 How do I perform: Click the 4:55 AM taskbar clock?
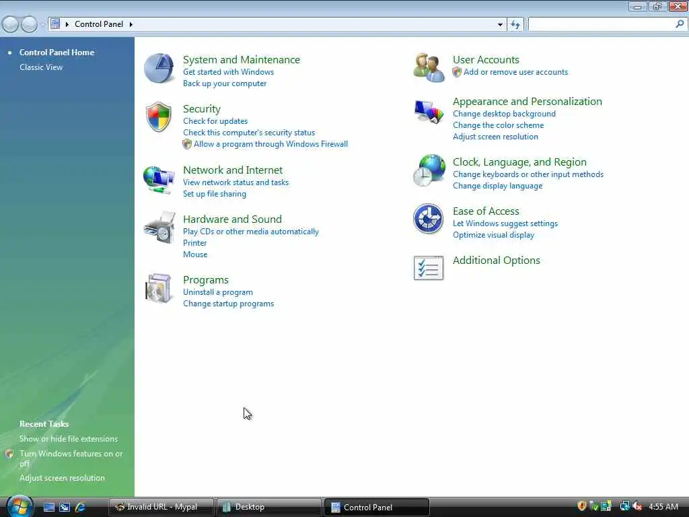pos(663,507)
